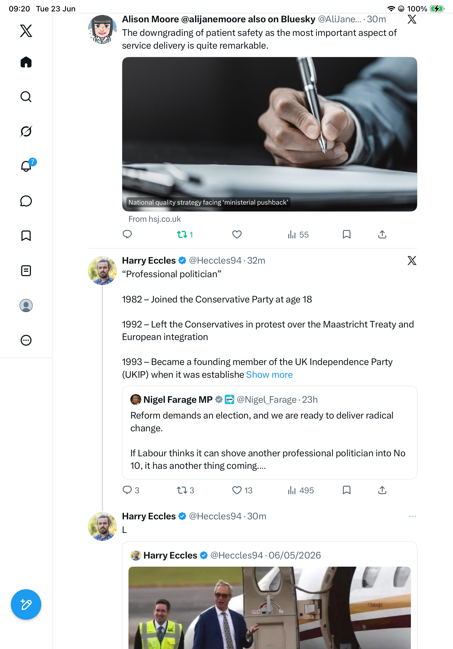Reply to Harry Eccles' post with 3 replies

(x=130, y=490)
